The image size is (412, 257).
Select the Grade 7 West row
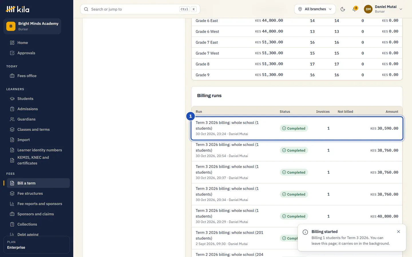click(x=297, y=53)
